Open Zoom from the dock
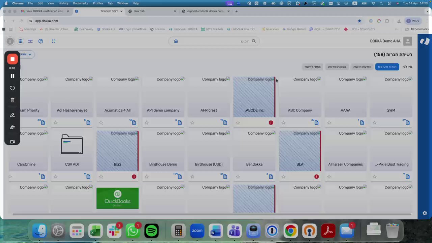 click(197, 231)
